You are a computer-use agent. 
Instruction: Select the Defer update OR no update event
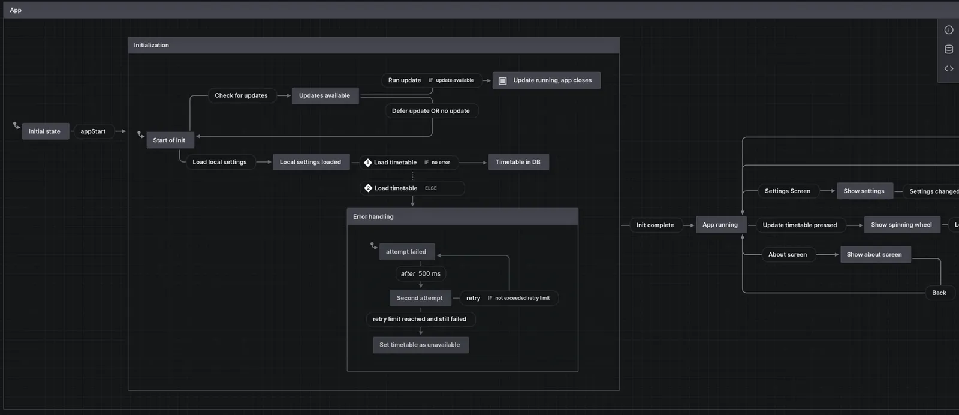(x=431, y=111)
